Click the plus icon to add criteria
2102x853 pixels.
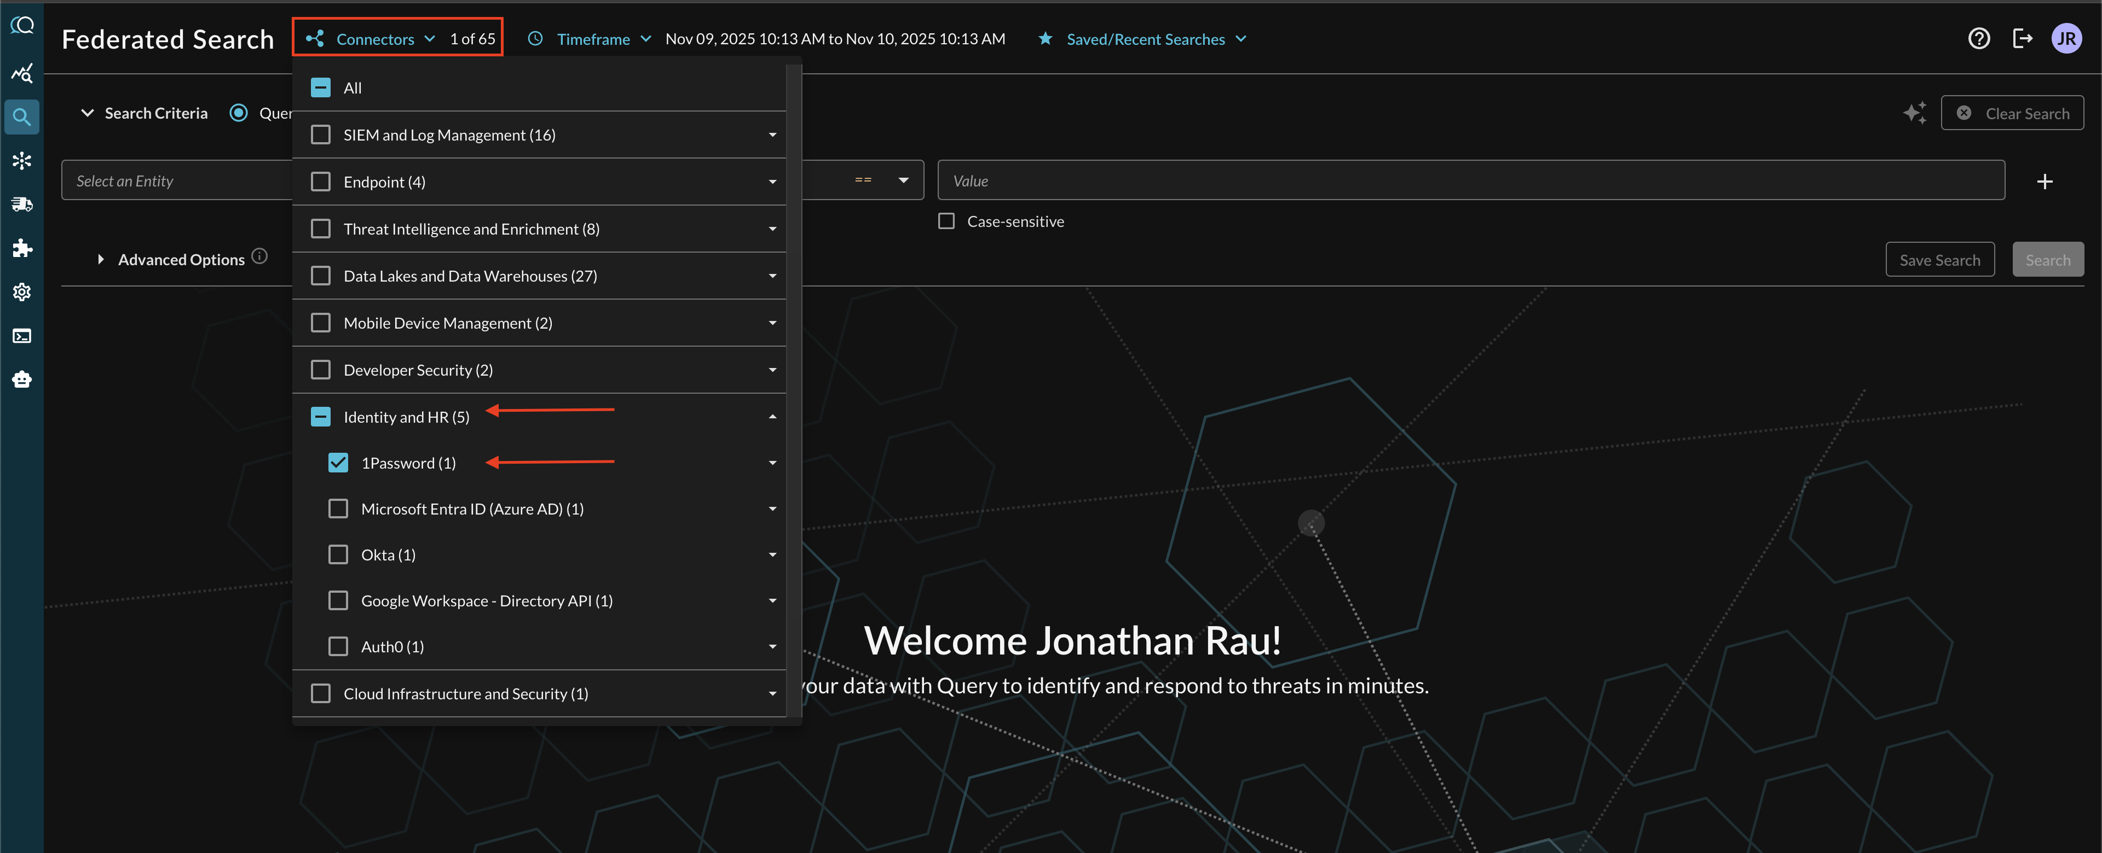tap(2044, 181)
